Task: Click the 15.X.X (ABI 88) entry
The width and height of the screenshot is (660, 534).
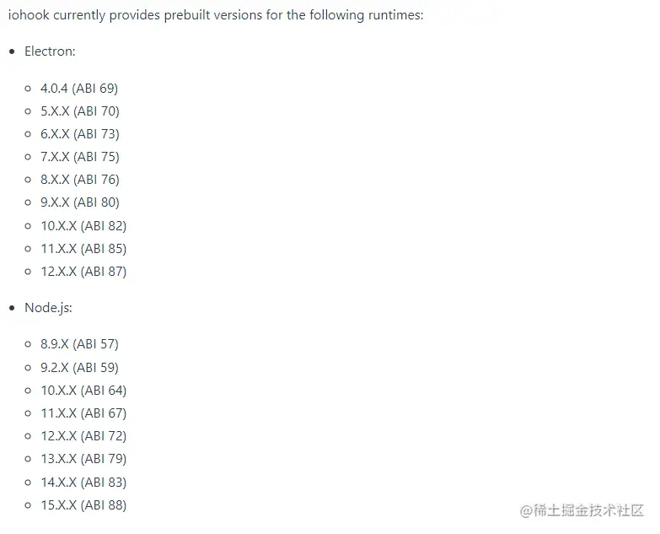Action: 83,505
